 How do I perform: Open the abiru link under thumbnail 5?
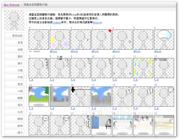pos(137,51)
